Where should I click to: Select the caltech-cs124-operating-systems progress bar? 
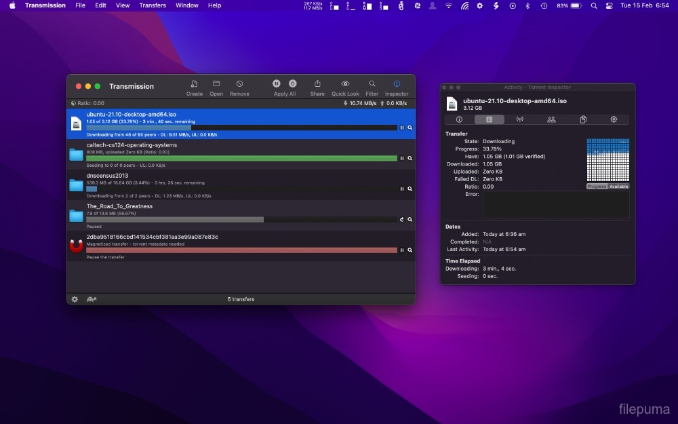point(241,158)
